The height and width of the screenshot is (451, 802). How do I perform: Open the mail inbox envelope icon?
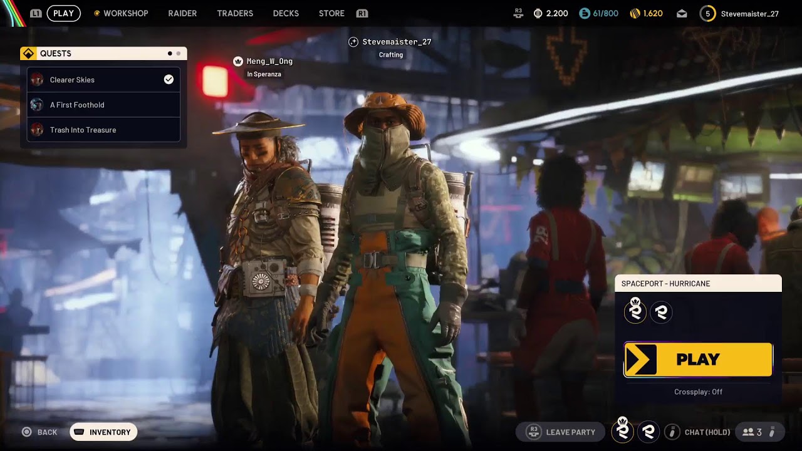coord(682,13)
